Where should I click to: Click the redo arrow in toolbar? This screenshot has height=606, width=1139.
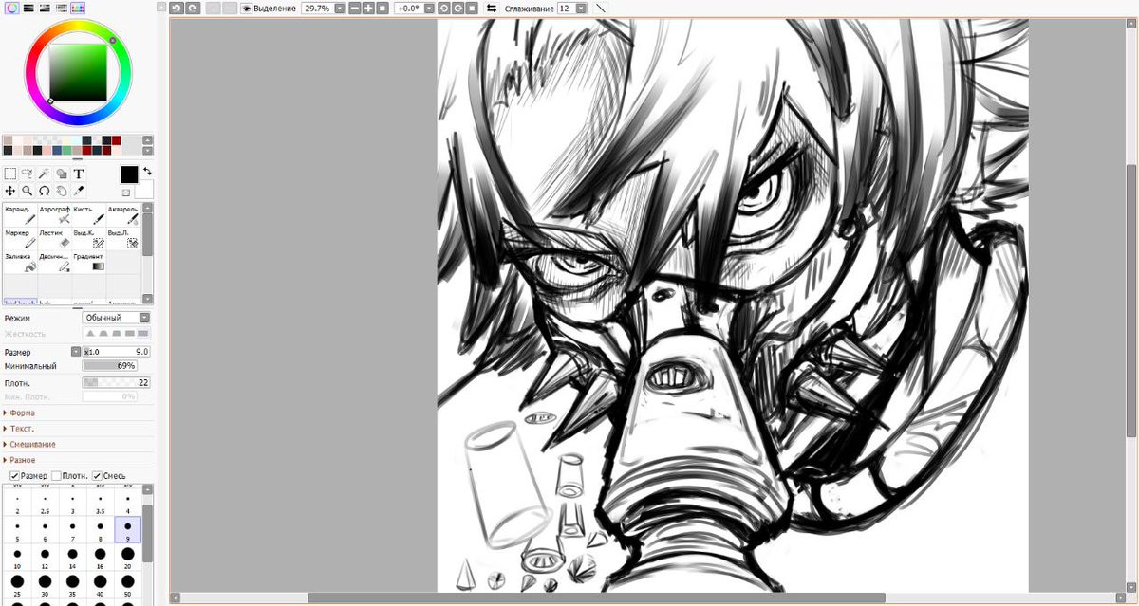(193, 8)
